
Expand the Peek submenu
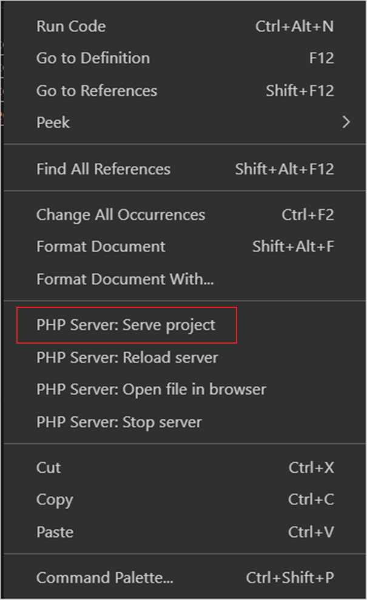[53, 122]
